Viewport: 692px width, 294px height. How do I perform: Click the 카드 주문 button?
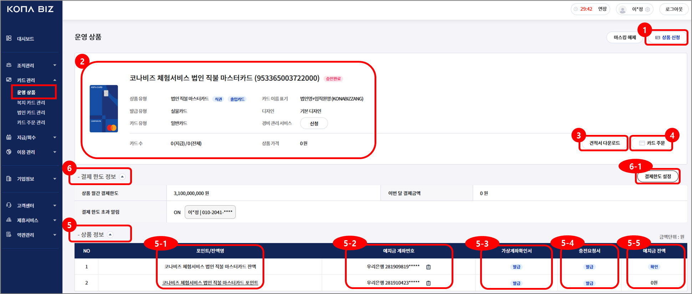pos(652,143)
